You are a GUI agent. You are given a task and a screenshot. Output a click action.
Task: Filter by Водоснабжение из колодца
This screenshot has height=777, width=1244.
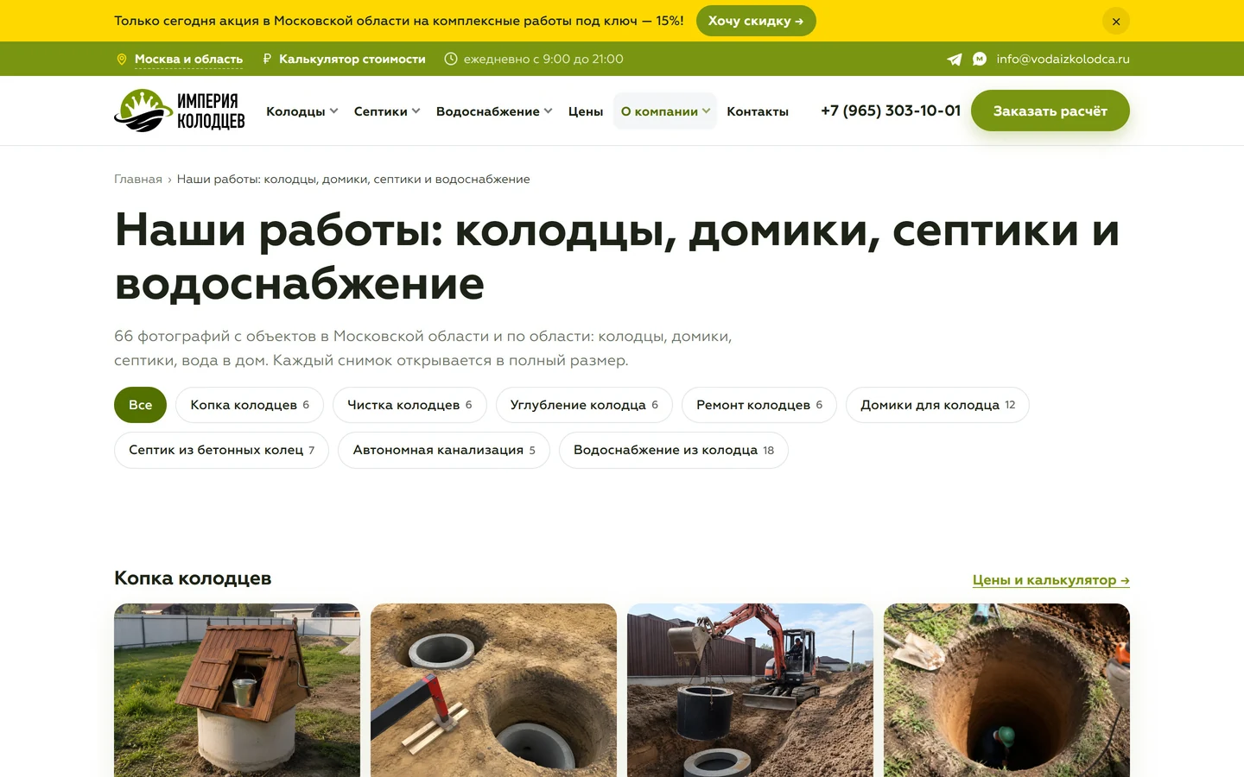(674, 450)
